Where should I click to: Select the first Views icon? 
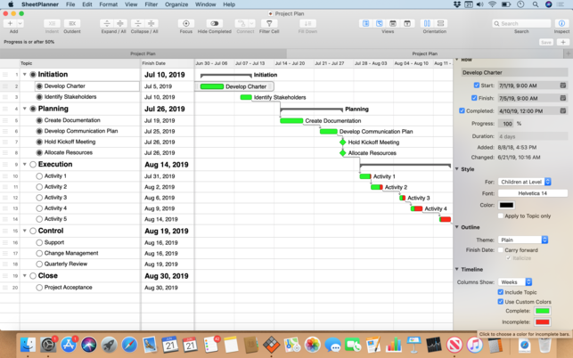pyautogui.click(x=365, y=23)
